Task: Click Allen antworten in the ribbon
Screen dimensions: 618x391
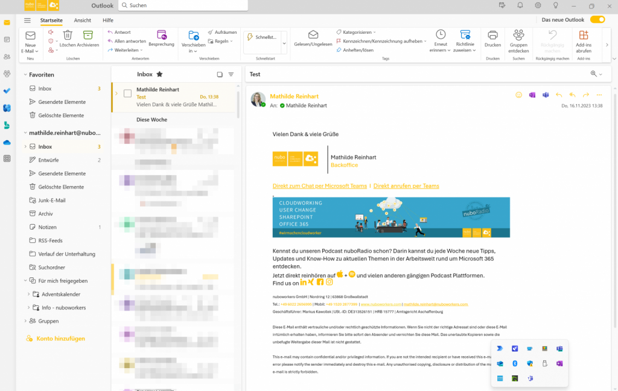Action: (127, 41)
